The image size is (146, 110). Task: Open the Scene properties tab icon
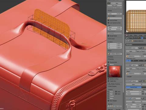[134, 38]
